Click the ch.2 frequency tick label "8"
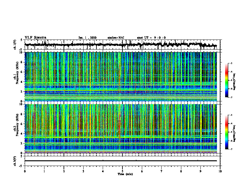 [x=22, y=114]
